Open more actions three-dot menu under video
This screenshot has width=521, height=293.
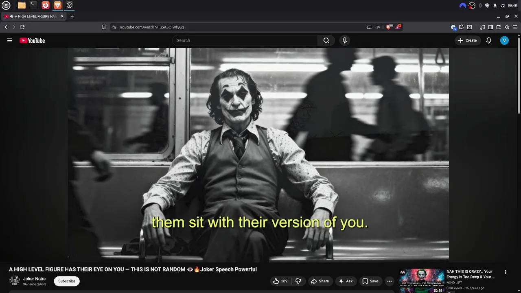tap(390, 281)
